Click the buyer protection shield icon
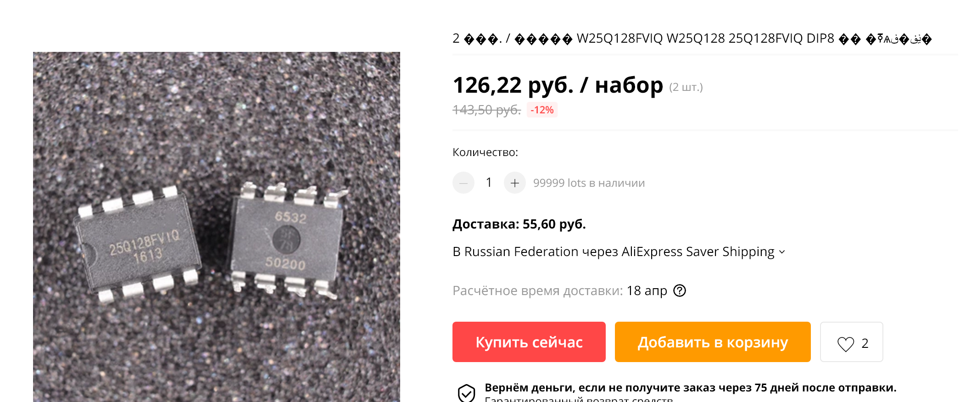The height and width of the screenshot is (402, 960). 466,393
